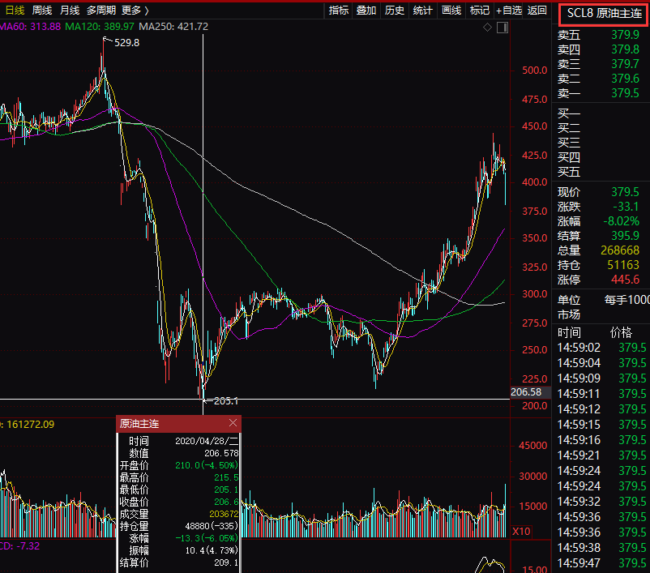Open the 叠加 overlay menu
Viewport: 650px width, 573px height.
click(366, 10)
